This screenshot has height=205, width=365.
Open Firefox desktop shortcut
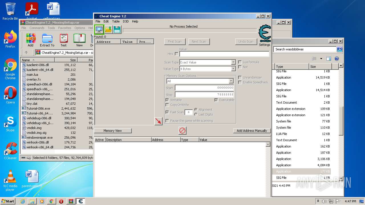(10, 39)
